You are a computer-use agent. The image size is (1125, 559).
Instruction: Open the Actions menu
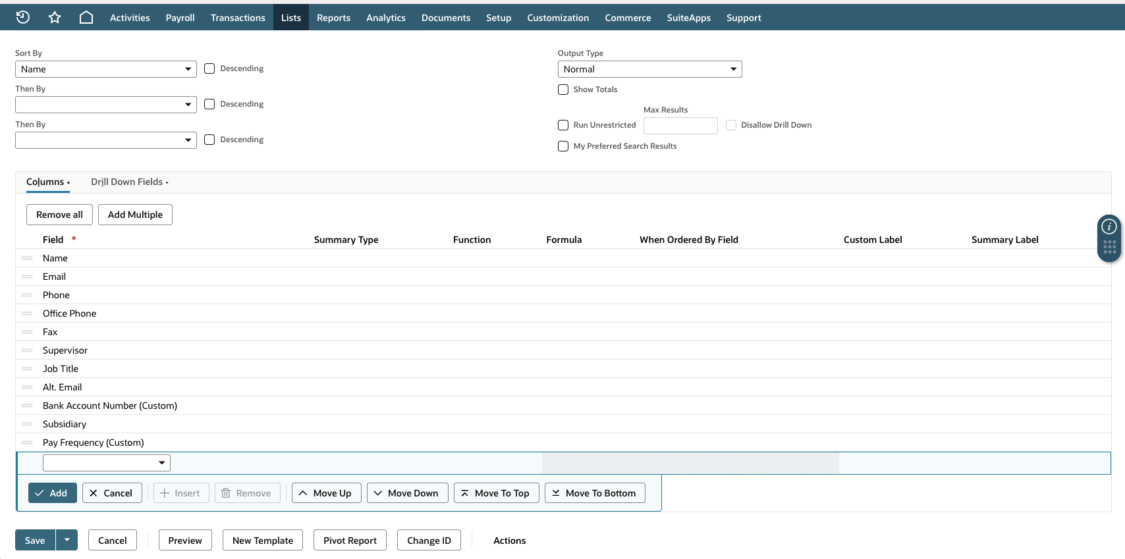coord(510,541)
